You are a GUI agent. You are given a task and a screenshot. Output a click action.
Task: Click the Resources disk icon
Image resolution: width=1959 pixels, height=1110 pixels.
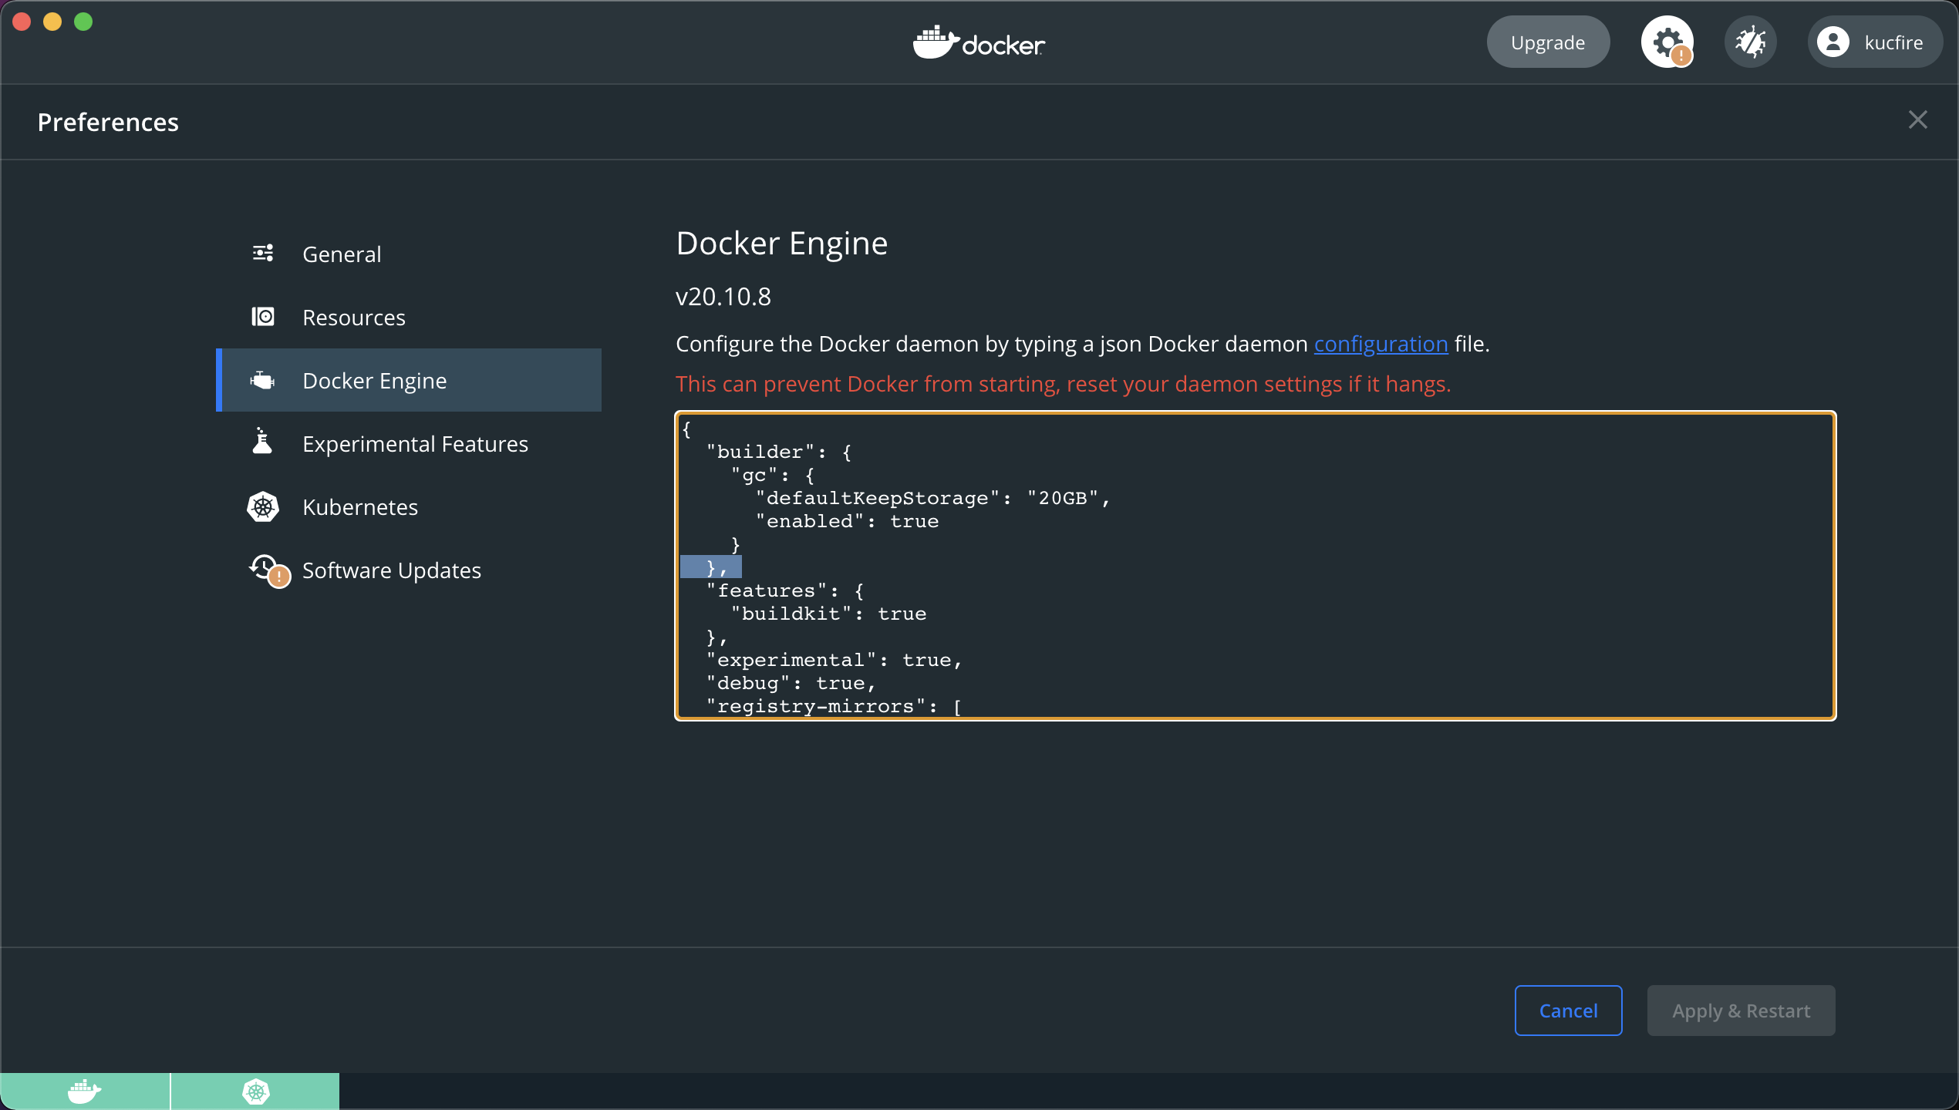tap(263, 317)
